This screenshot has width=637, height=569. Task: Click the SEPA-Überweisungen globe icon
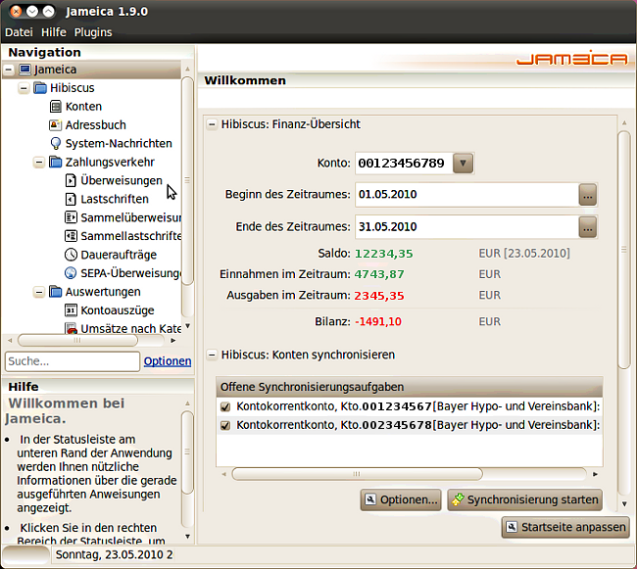[x=71, y=272]
